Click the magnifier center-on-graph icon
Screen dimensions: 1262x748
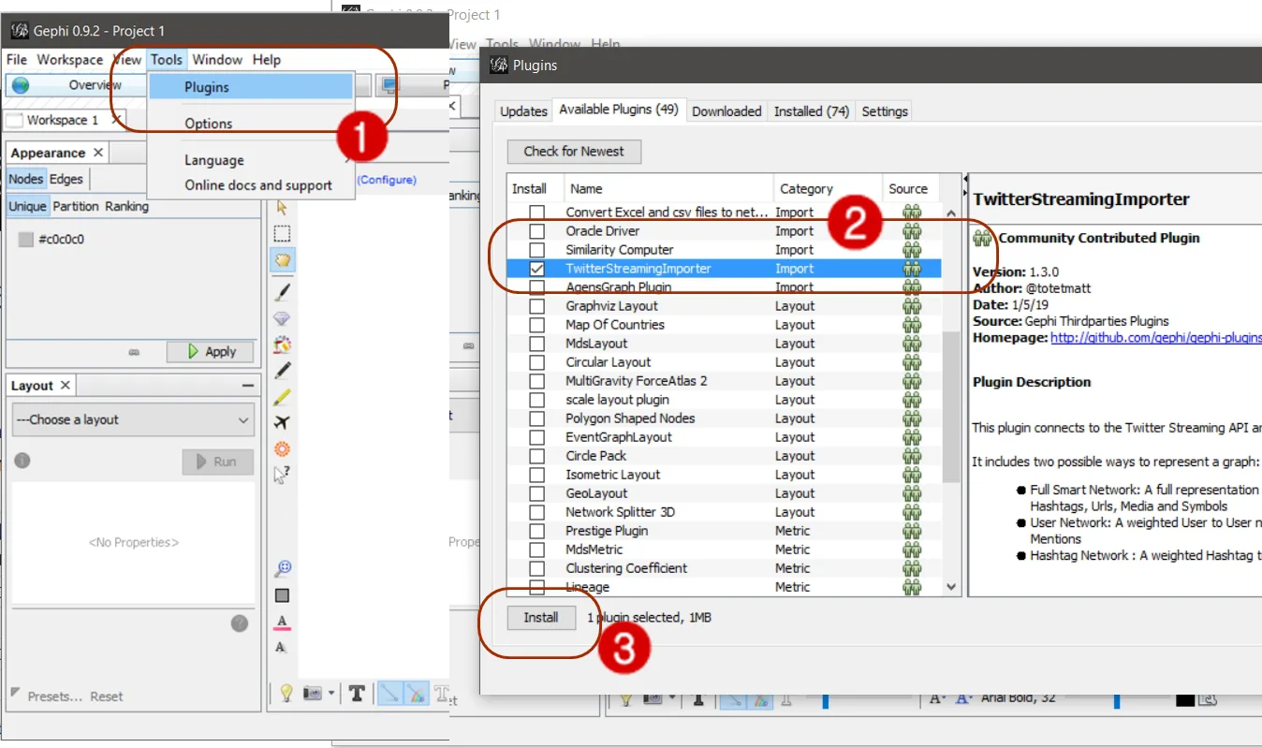pos(282,568)
